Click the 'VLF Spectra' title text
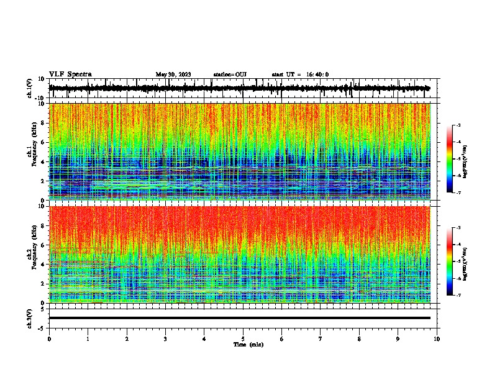Screen dimensions: 492x380 [70, 75]
